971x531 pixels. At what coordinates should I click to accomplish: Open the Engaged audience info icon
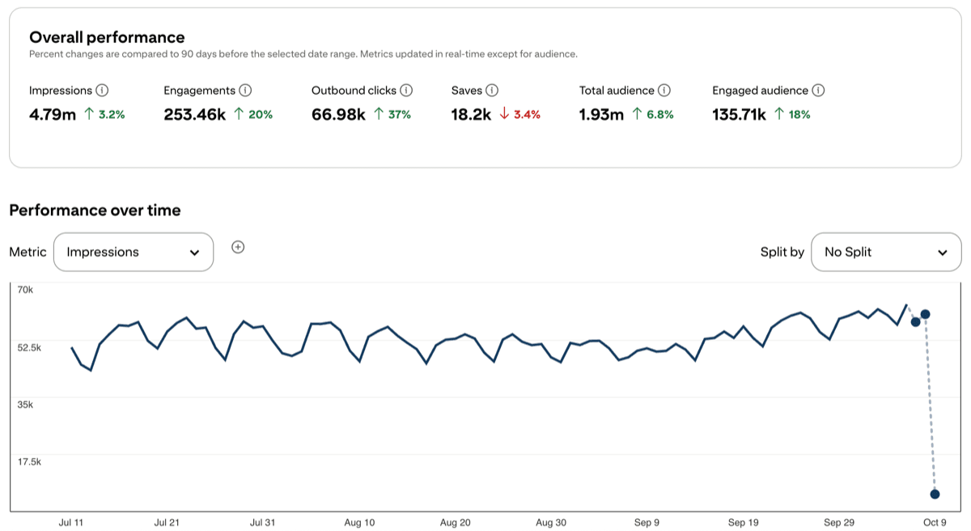tap(816, 90)
